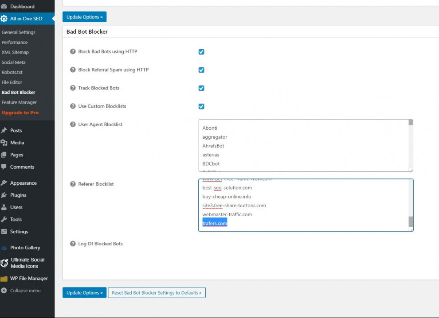Click the site3.free-share-buttons.com entry

pos(234,206)
